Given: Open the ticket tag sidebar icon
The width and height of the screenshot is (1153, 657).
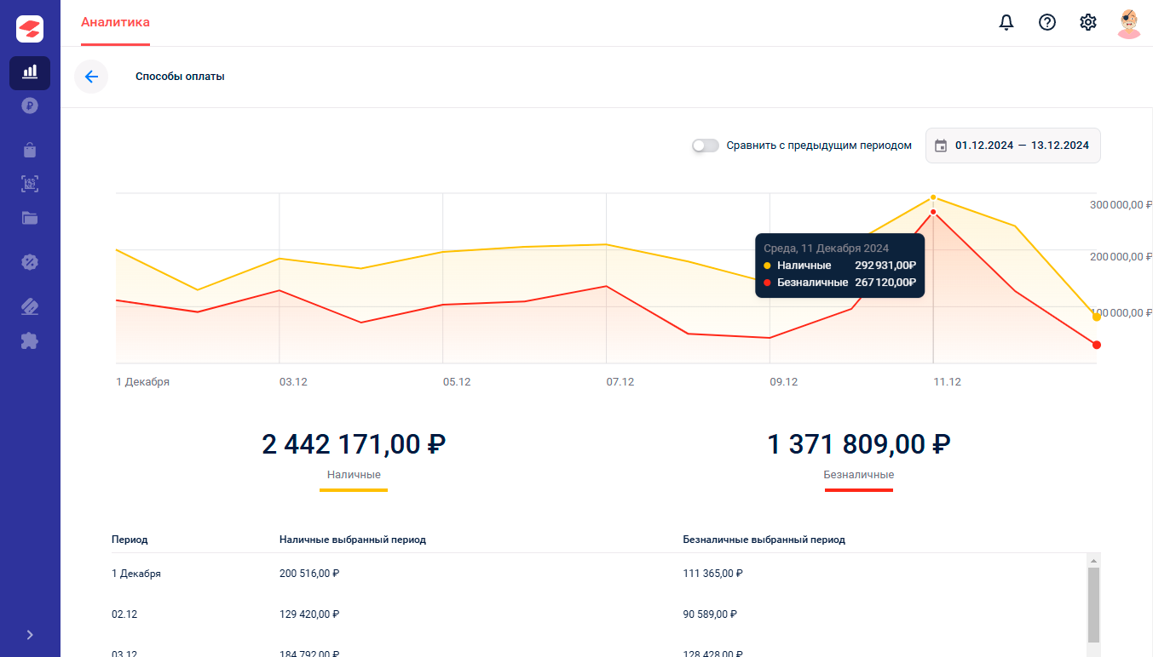Looking at the screenshot, I should 30,306.
